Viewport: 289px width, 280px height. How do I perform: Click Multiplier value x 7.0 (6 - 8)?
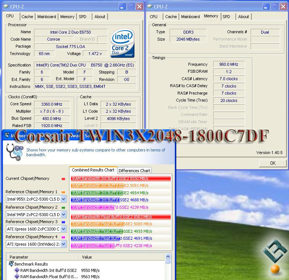pos(52,111)
